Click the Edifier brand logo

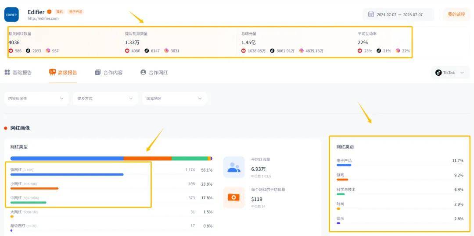point(11,14)
